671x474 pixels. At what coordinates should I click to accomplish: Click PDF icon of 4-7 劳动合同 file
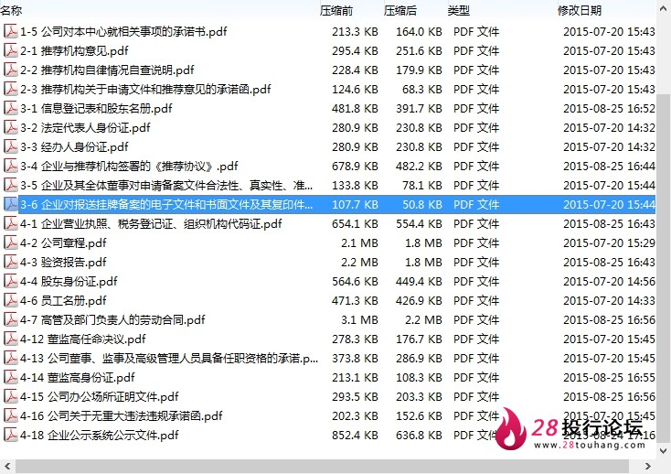[10, 319]
